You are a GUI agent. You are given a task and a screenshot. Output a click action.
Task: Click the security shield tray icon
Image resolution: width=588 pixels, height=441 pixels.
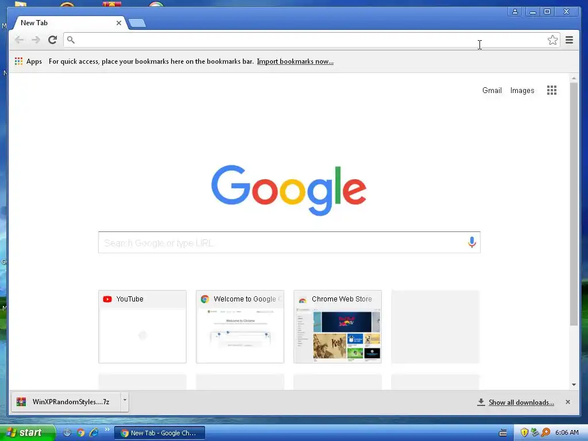[x=524, y=433]
